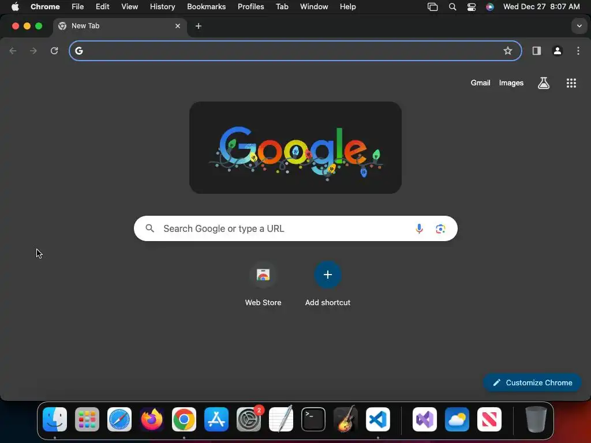Open the Trash in the dock
Image resolution: width=591 pixels, height=443 pixels.
[x=536, y=419]
